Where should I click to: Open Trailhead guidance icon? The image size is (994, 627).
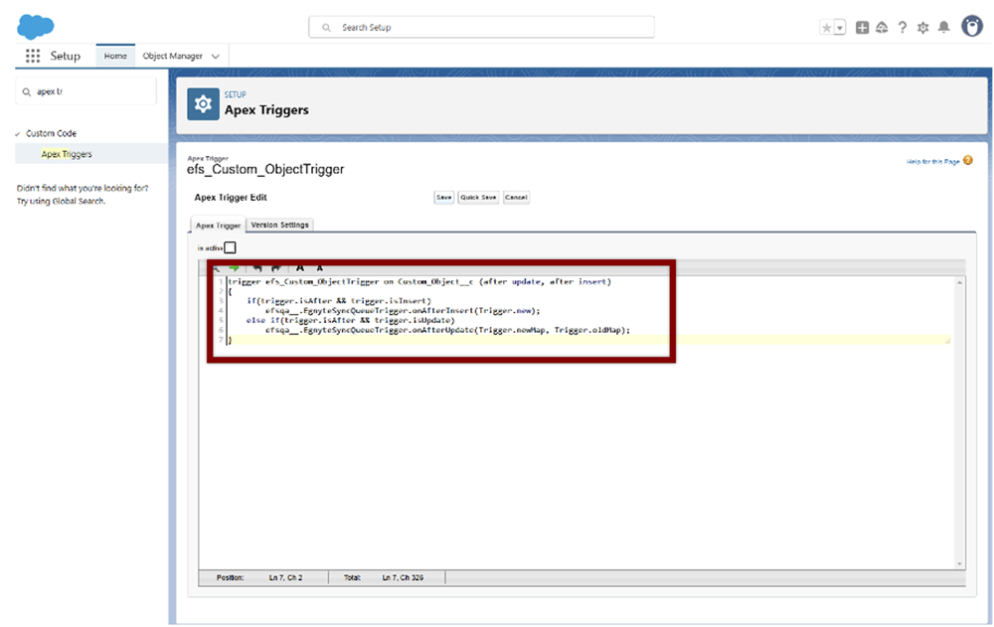tap(882, 27)
